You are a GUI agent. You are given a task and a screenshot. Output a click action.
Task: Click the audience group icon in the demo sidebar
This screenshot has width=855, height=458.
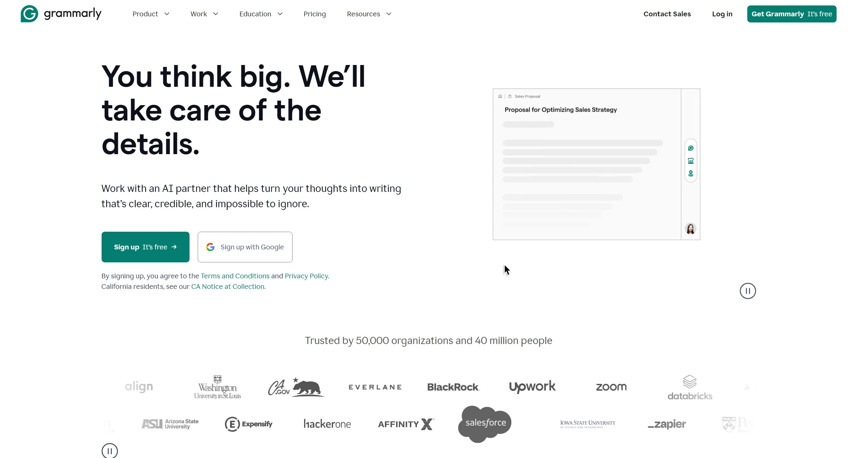[x=691, y=161]
